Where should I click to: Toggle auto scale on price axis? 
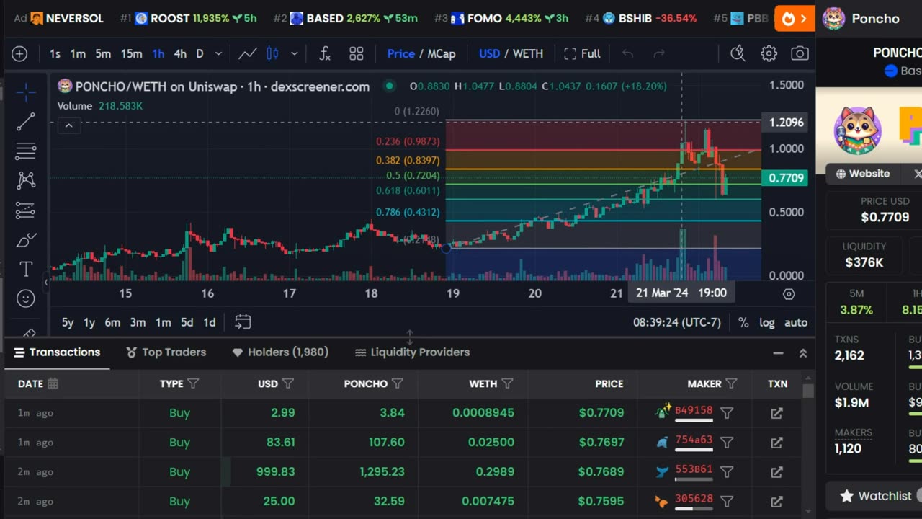click(x=796, y=322)
